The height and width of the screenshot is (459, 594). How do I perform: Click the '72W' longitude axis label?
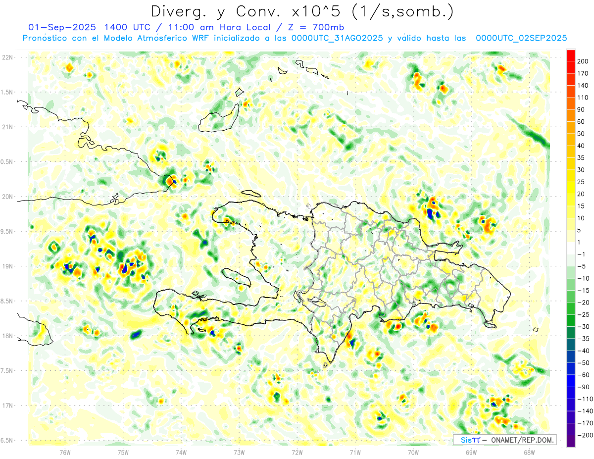coord(297,452)
